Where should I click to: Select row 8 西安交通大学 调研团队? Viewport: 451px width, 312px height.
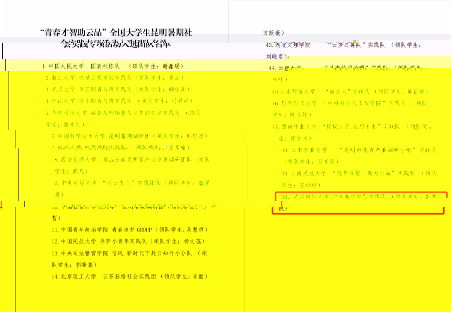pyautogui.click(x=132, y=165)
